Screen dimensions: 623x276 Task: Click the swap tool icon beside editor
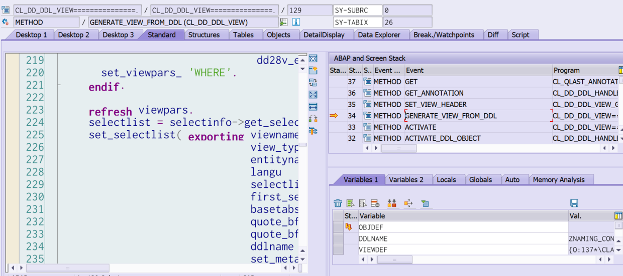313,83
